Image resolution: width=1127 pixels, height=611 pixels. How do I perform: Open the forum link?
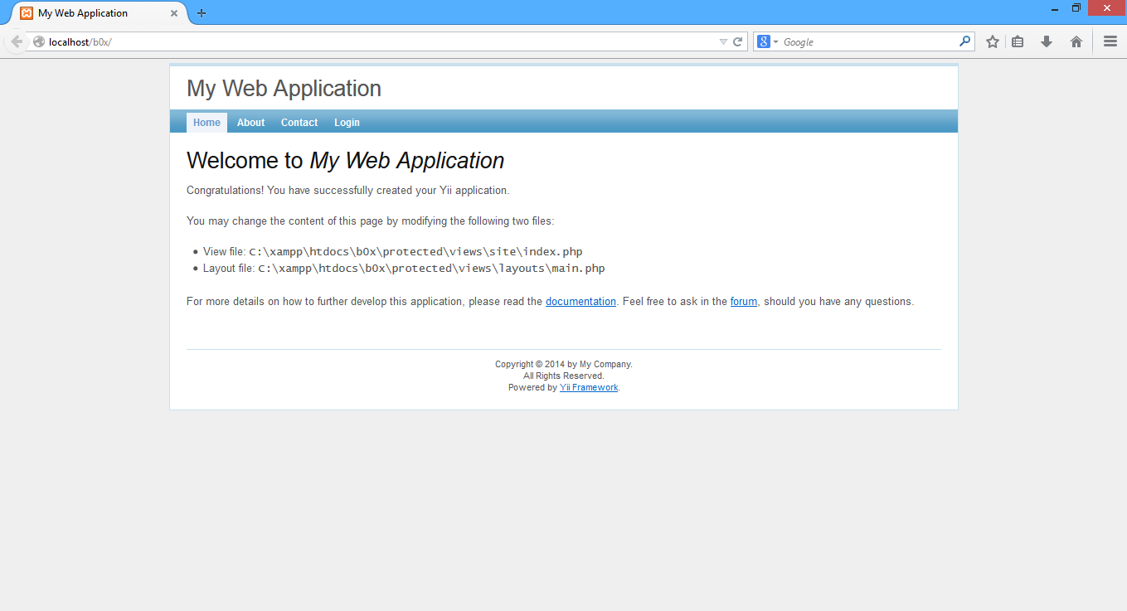743,301
